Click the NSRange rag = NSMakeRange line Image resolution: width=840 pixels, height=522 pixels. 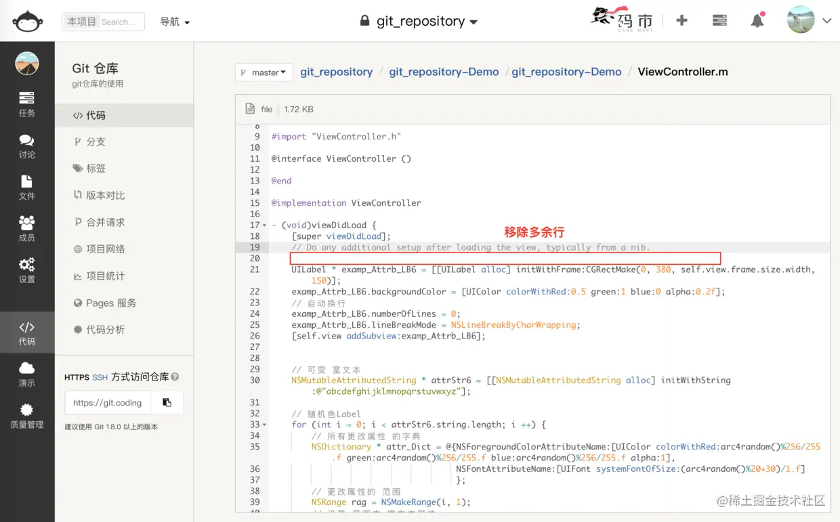pos(391,502)
